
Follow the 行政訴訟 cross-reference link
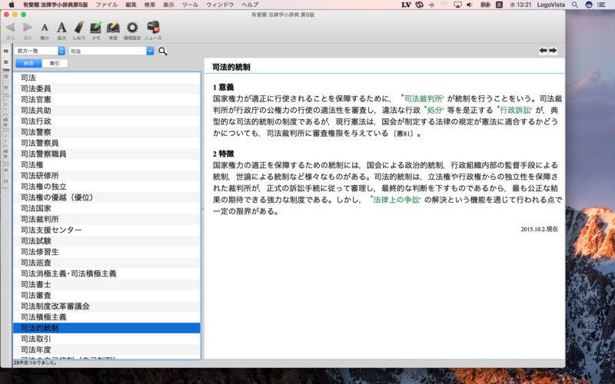point(515,110)
